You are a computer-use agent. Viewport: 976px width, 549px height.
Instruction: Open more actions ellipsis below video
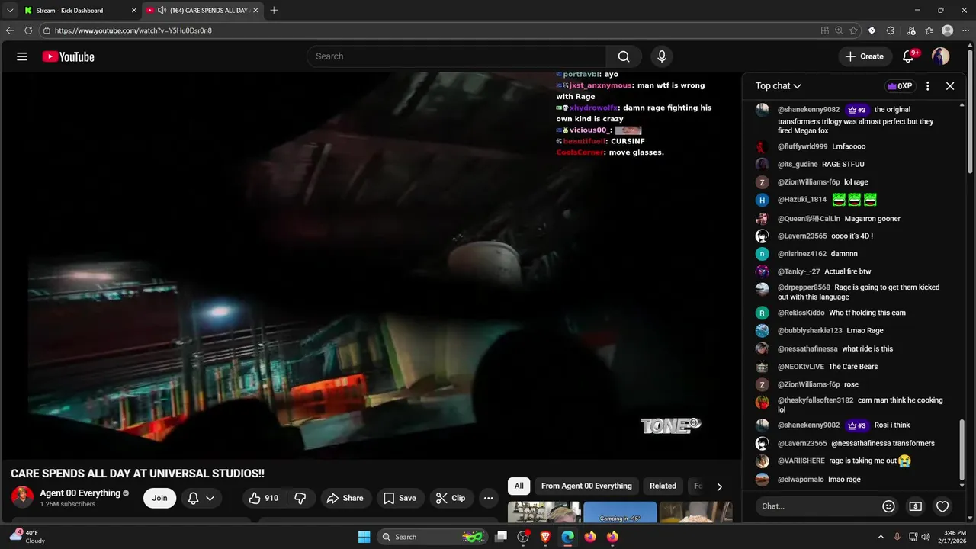point(489,498)
